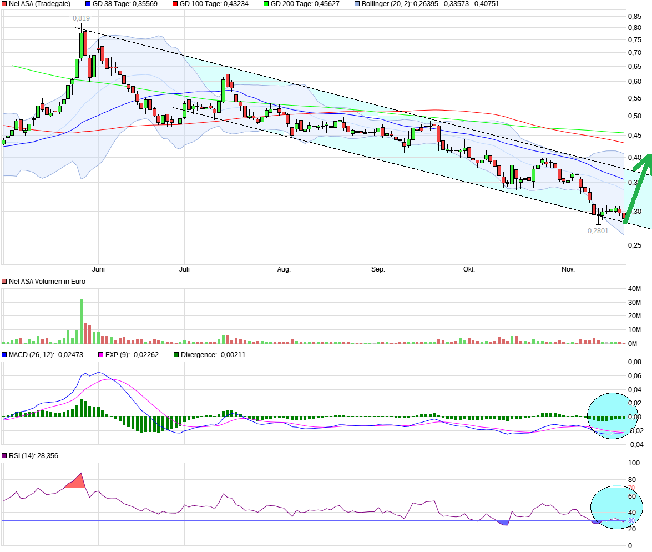Click the 100 RSI axis value
This screenshot has height=552, width=652.
click(x=634, y=463)
